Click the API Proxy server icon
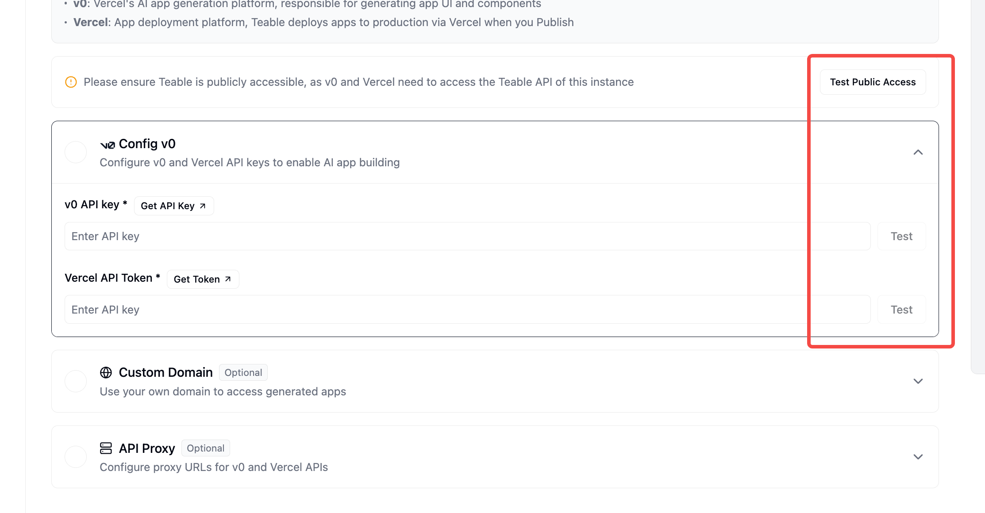Screen dimensions: 985x513 pos(106,448)
